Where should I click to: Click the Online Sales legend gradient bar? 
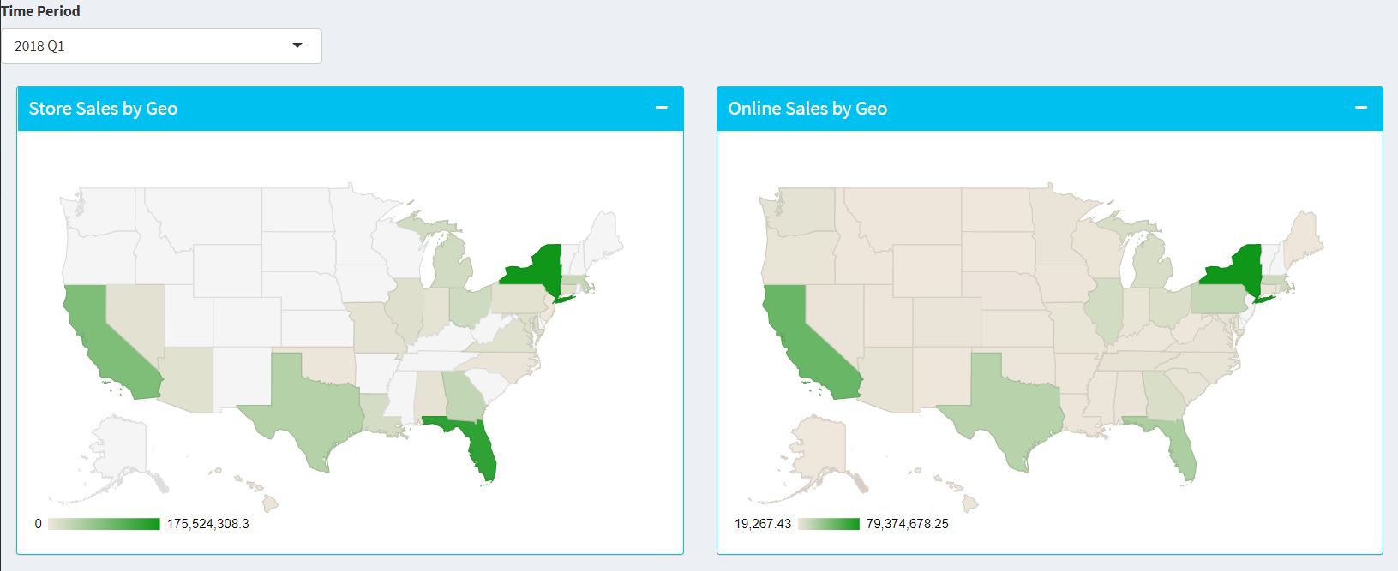pyautogui.click(x=828, y=524)
